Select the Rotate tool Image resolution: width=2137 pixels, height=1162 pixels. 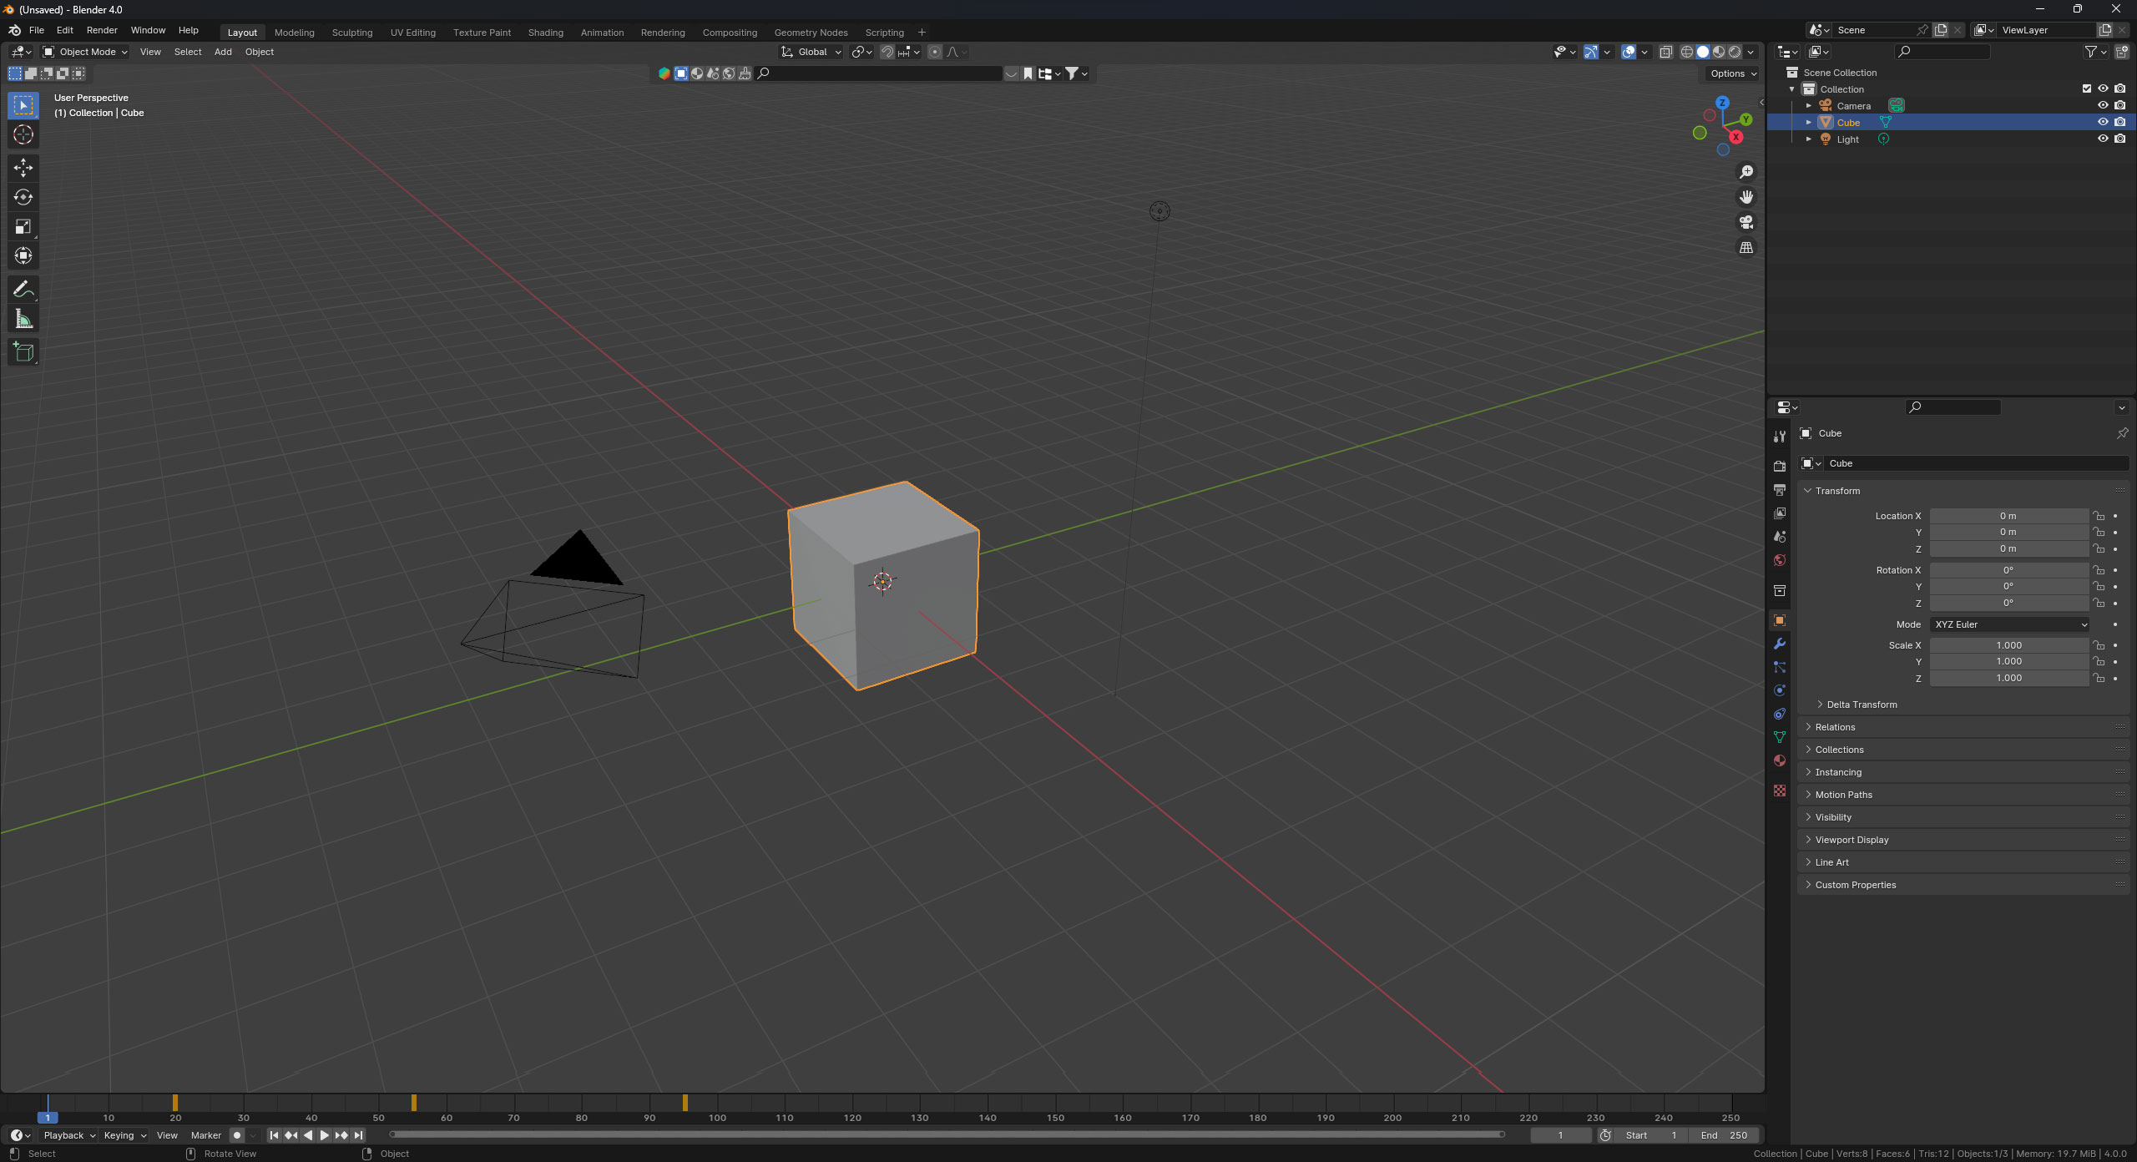23,197
